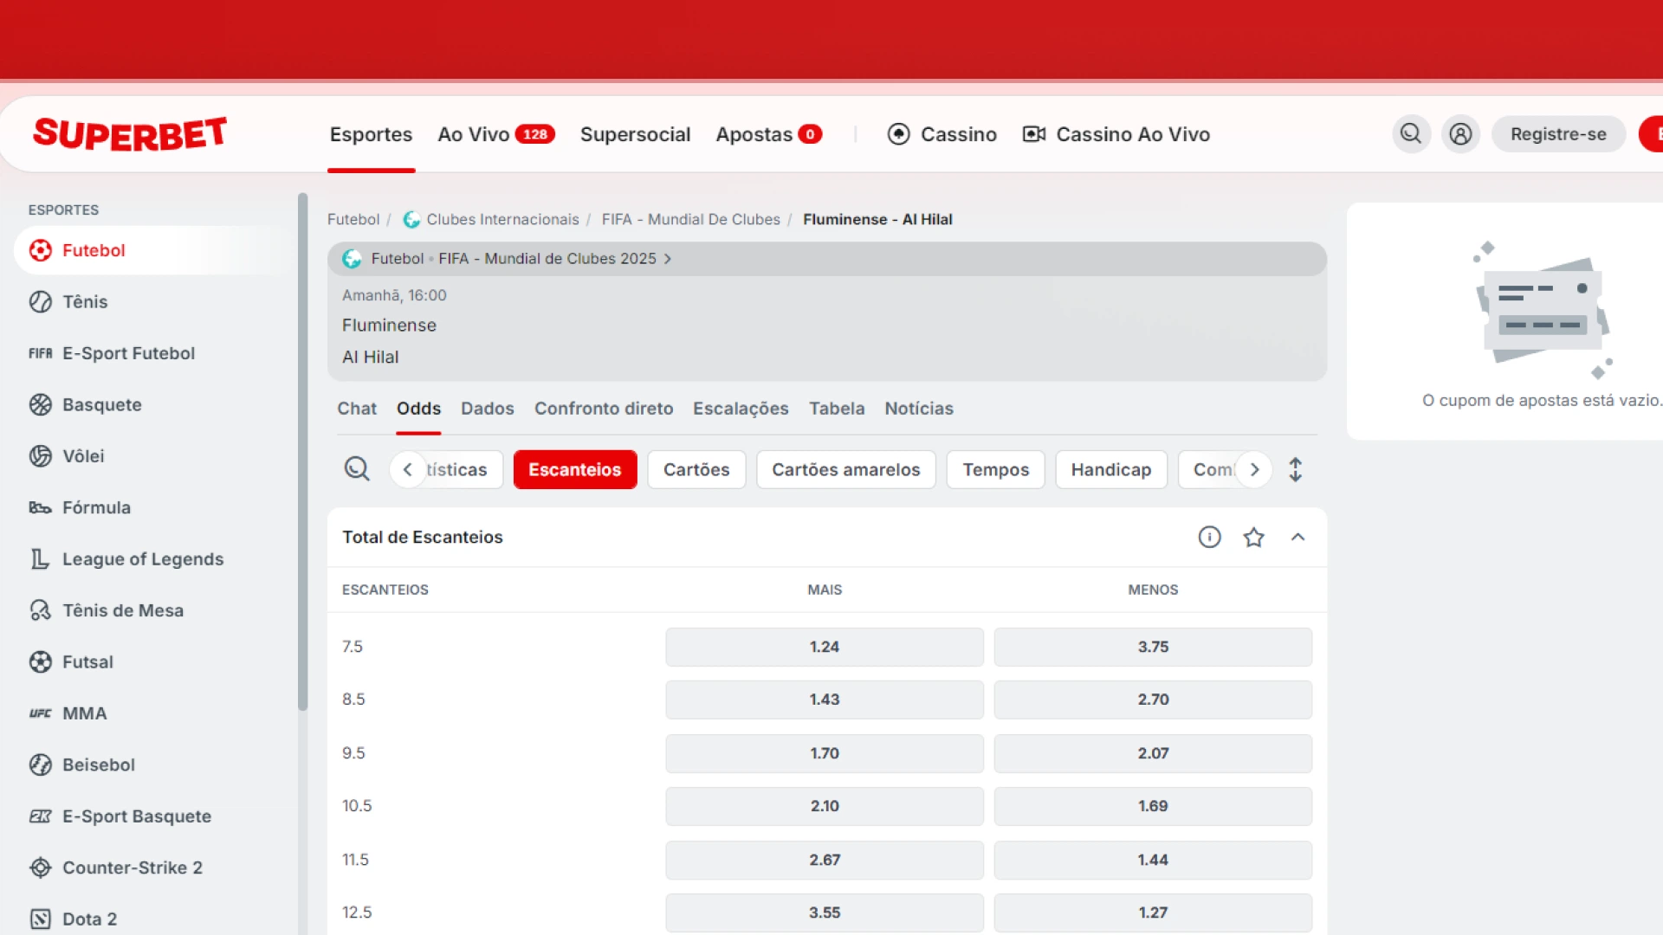Switch to the Esportes tab
The image size is (1663, 935).
(371, 134)
